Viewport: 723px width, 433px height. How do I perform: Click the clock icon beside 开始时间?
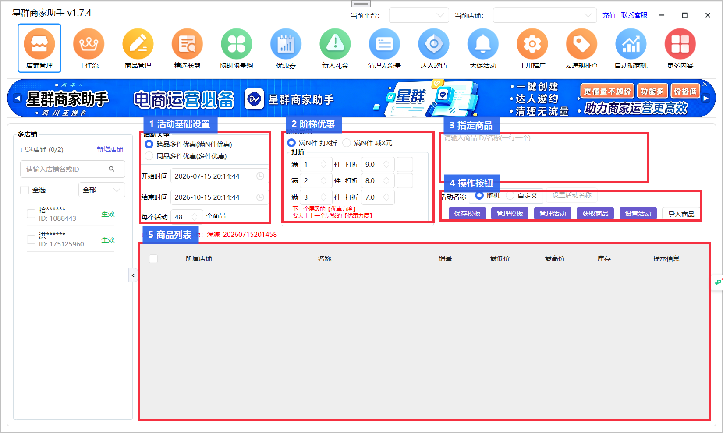pos(260,176)
